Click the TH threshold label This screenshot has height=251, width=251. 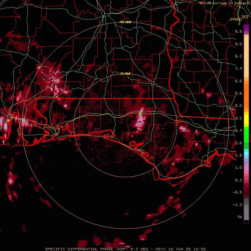(240, 217)
